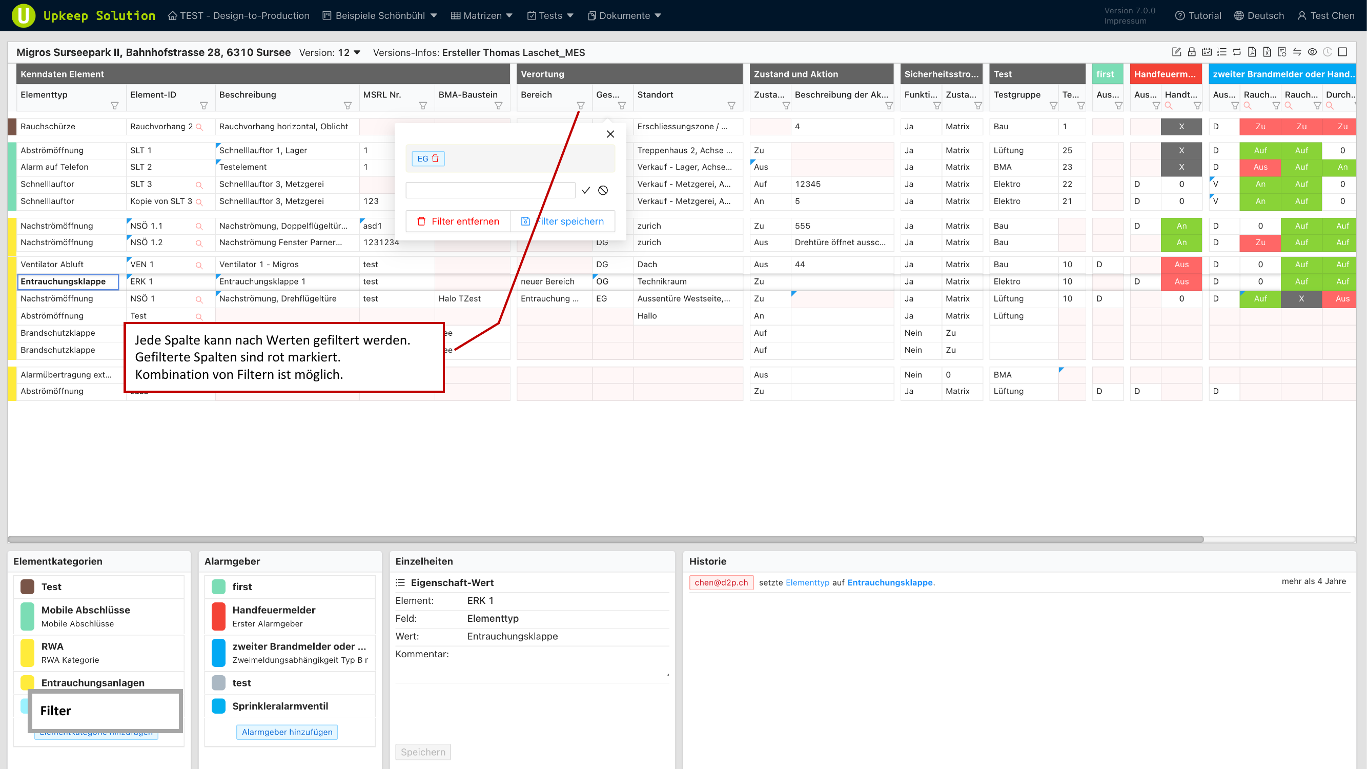
Task: Export as Excel file icon
Action: click(x=1267, y=52)
